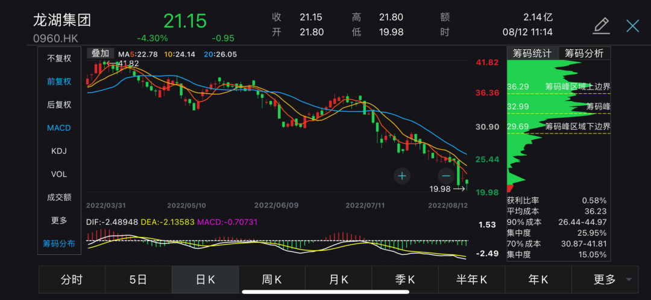Switch indicator to MACD
This screenshot has height=300, width=651.
point(59,127)
